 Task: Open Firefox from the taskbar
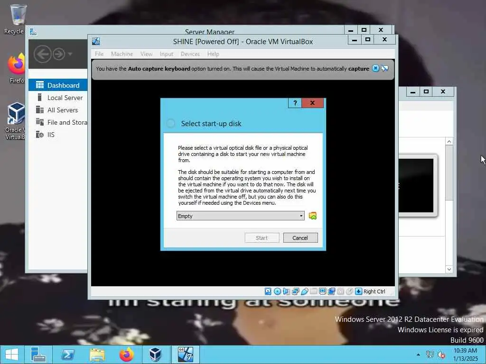point(126,355)
